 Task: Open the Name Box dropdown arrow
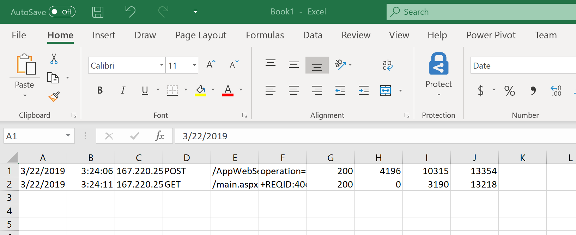point(68,136)
